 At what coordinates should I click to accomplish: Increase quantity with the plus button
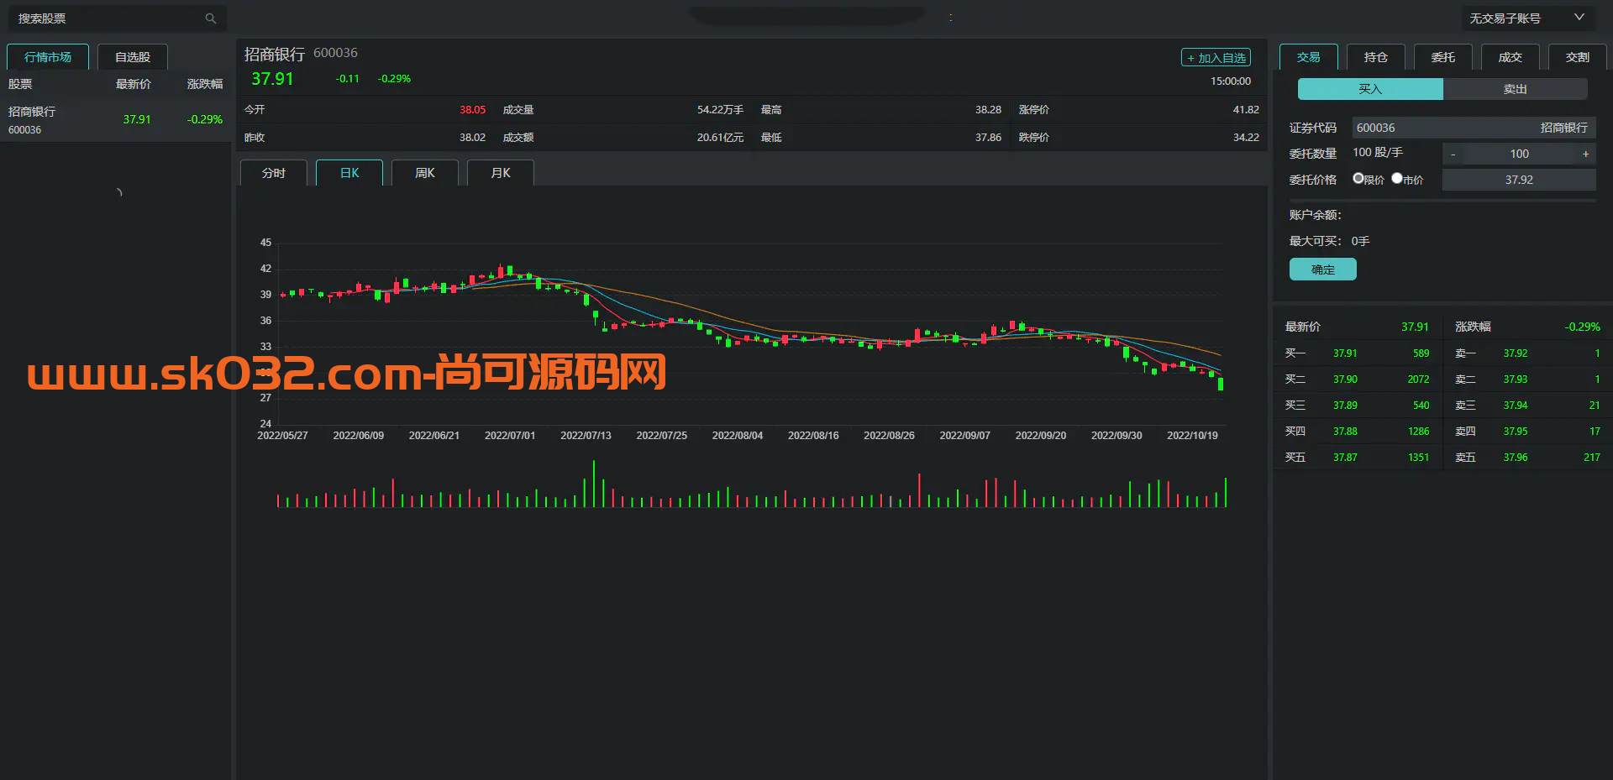pos(1585,154)
